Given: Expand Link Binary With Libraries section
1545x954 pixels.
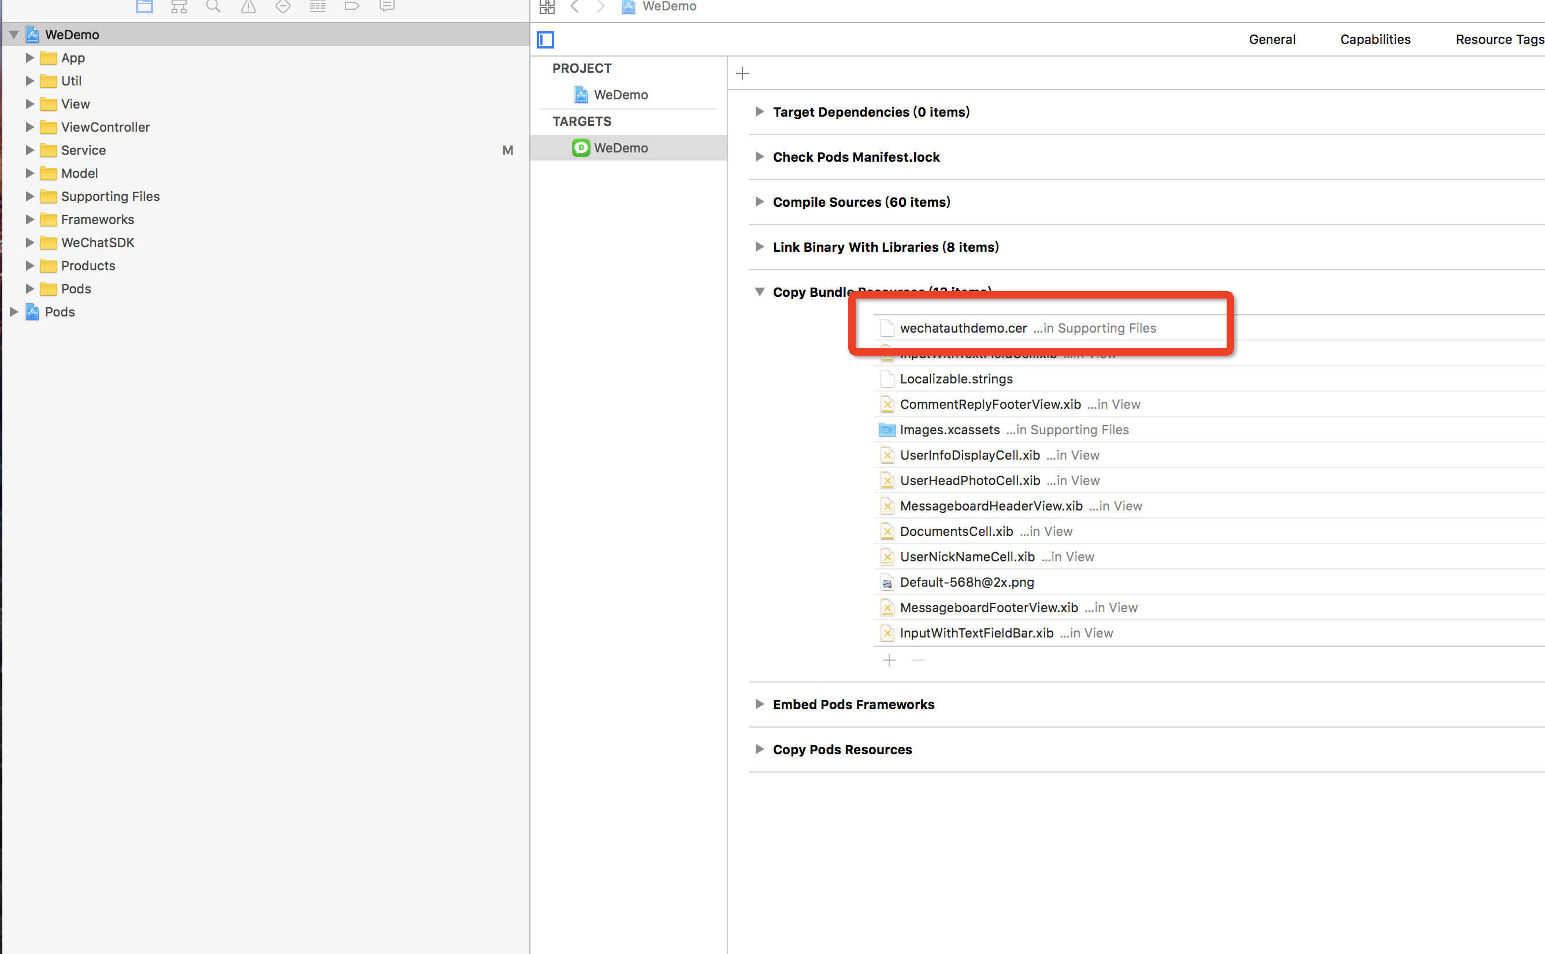Looking at the screenshot, I should [759, 247].
